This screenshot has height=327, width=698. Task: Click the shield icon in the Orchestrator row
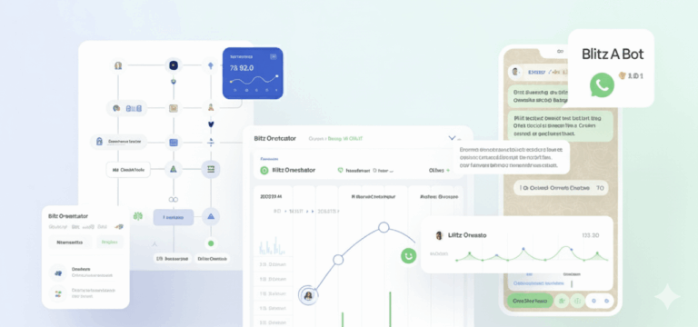point(341,171)
